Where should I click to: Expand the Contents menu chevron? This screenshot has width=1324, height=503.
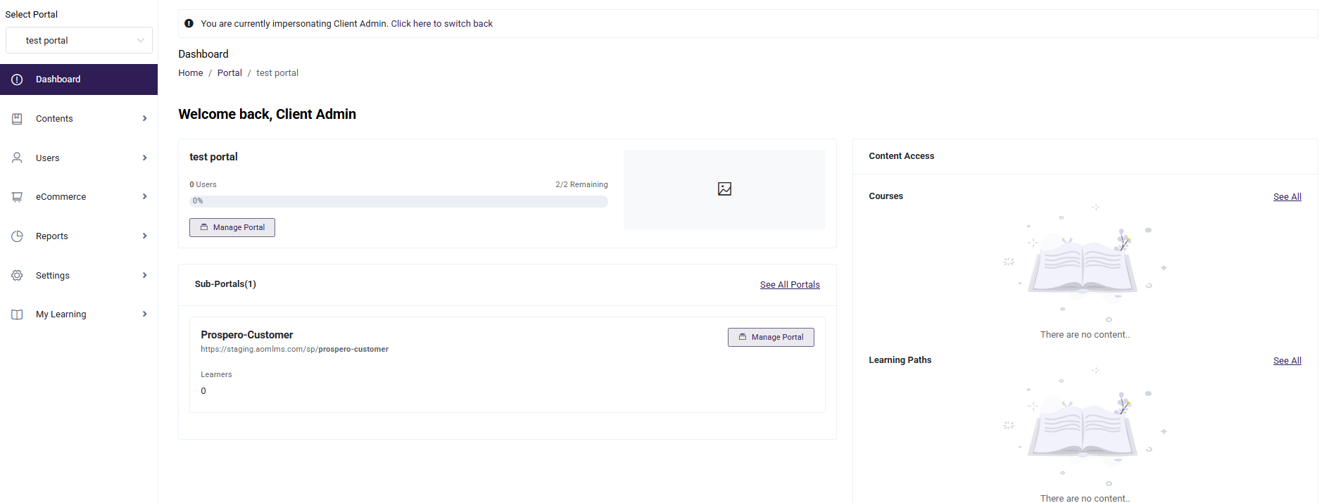point(144,119)
